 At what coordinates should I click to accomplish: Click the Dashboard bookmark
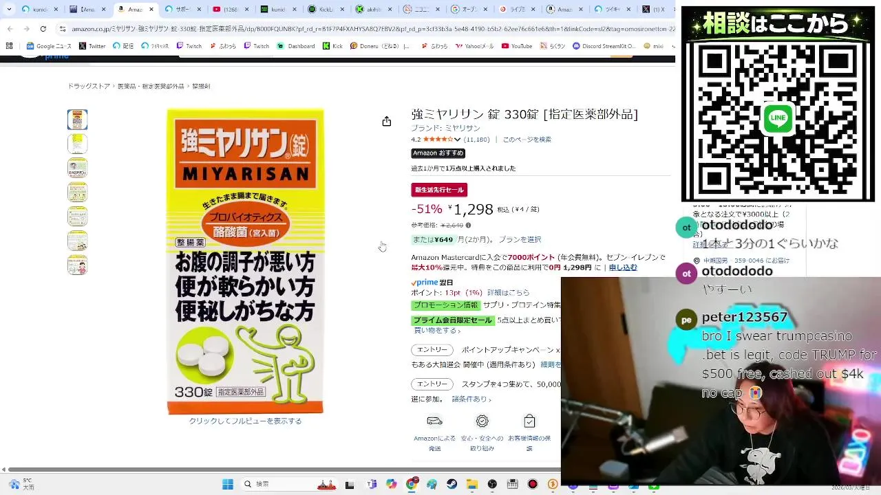pos(296,46)
